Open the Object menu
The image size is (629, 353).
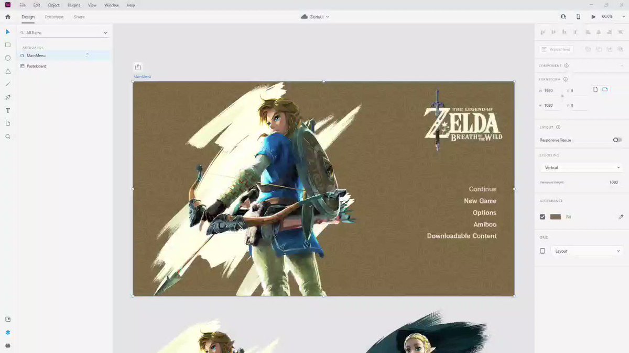pyautogui.click(x=53, y=5)
